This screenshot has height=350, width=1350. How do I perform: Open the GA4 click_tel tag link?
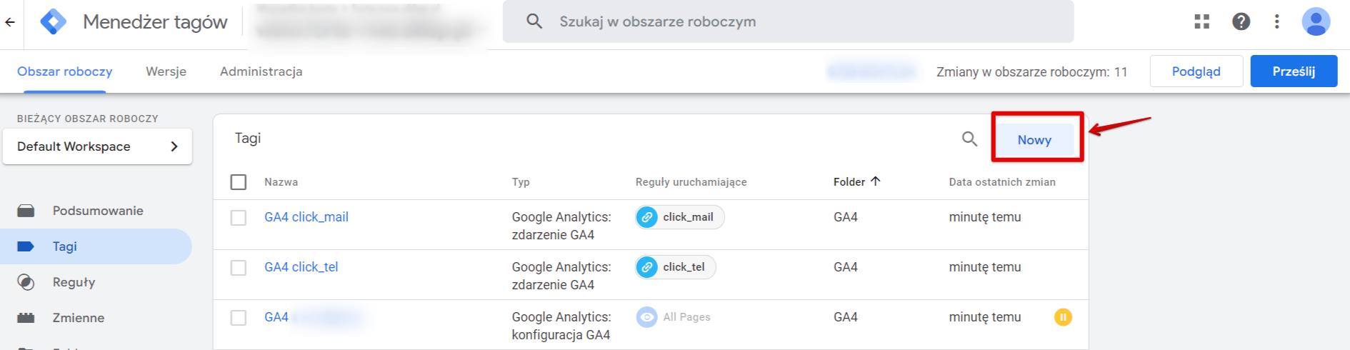point(301,267)
